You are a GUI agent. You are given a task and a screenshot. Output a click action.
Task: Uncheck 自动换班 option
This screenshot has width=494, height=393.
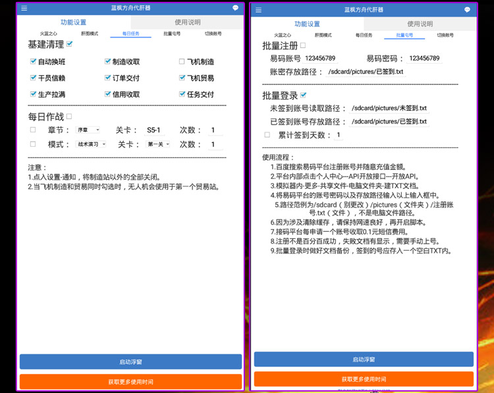pos(33,61)
